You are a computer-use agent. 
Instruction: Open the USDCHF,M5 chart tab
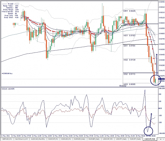point(108,139)
